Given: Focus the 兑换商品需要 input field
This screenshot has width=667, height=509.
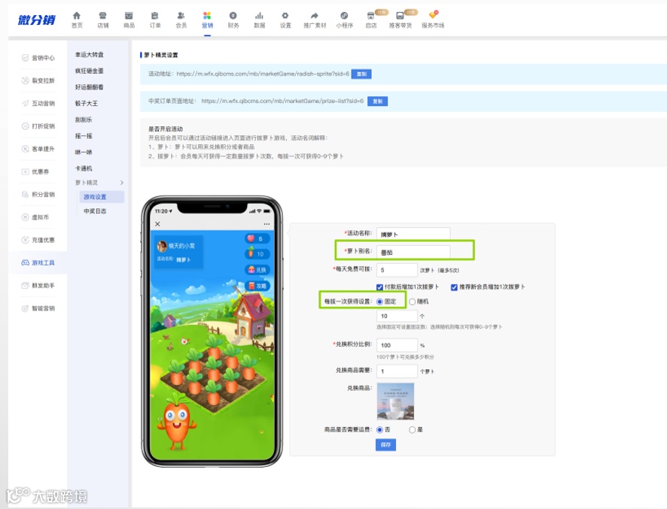Looking at the screenshot, I should point(397,371).
